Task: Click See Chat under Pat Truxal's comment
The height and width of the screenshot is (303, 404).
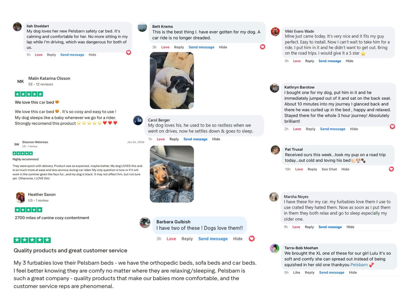Action: click(329, 169)
